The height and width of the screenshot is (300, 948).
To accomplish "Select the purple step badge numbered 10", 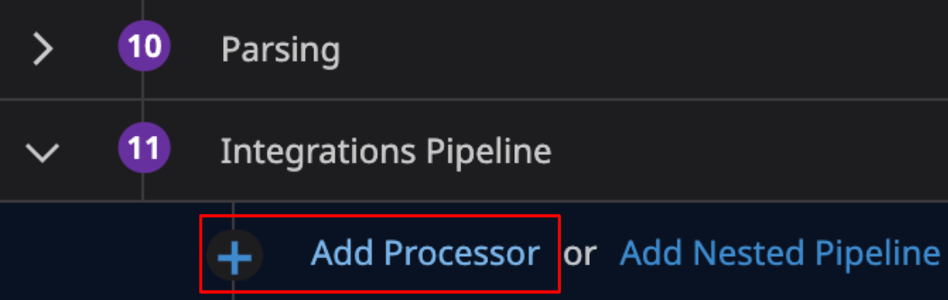I will click(144, 45).
